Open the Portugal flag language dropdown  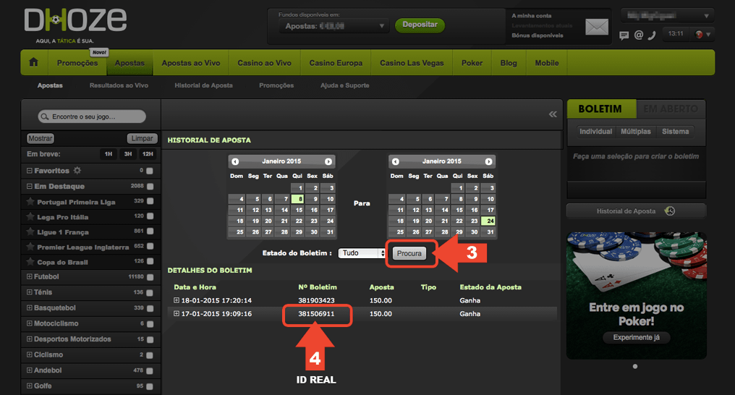click(x=702, y=34)
